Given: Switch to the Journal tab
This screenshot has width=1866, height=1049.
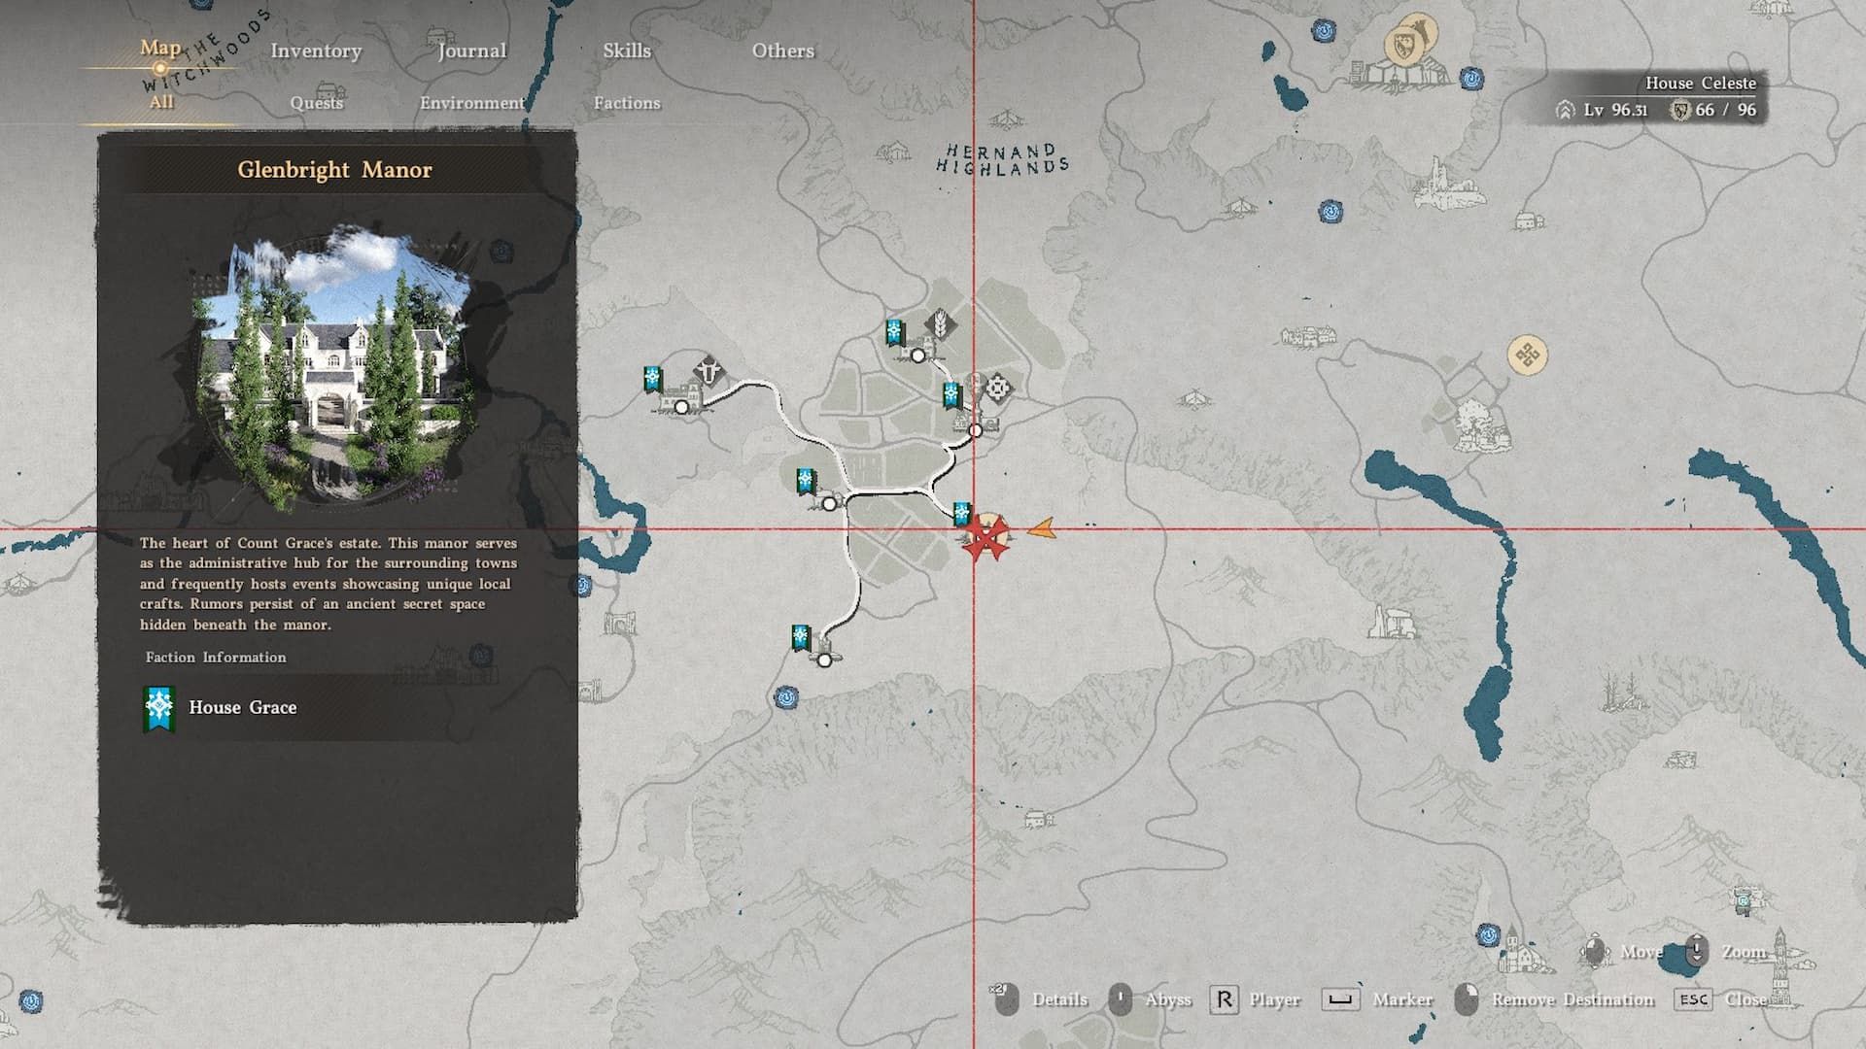Looking at the screenshot, I should click(x=471, y=51).
